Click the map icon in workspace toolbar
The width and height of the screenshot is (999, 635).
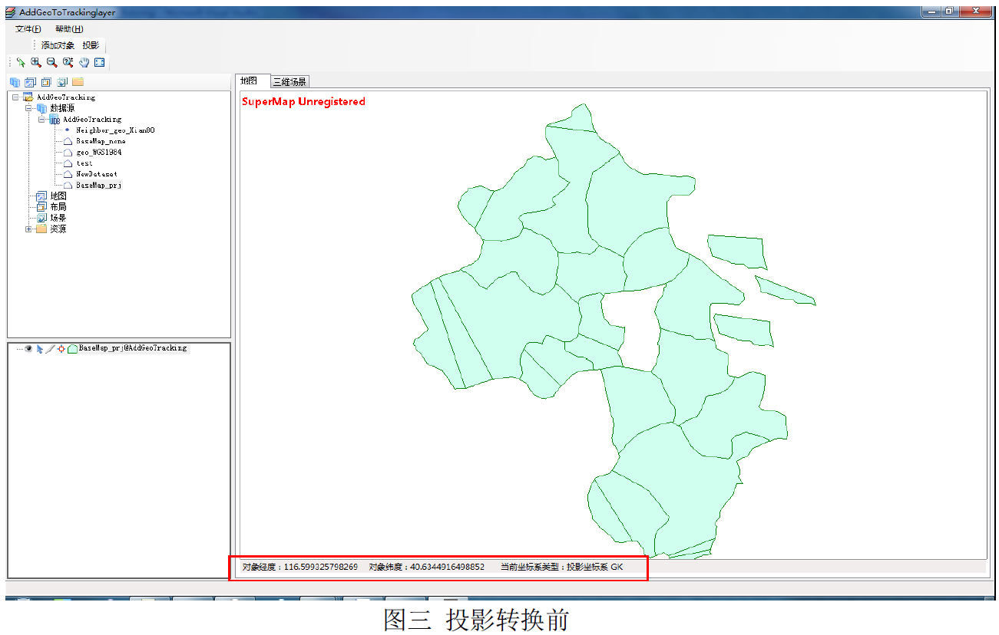(x=30, y=82)
